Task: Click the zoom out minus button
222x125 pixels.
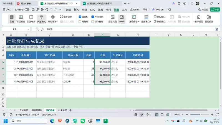Action: point(187,114)
